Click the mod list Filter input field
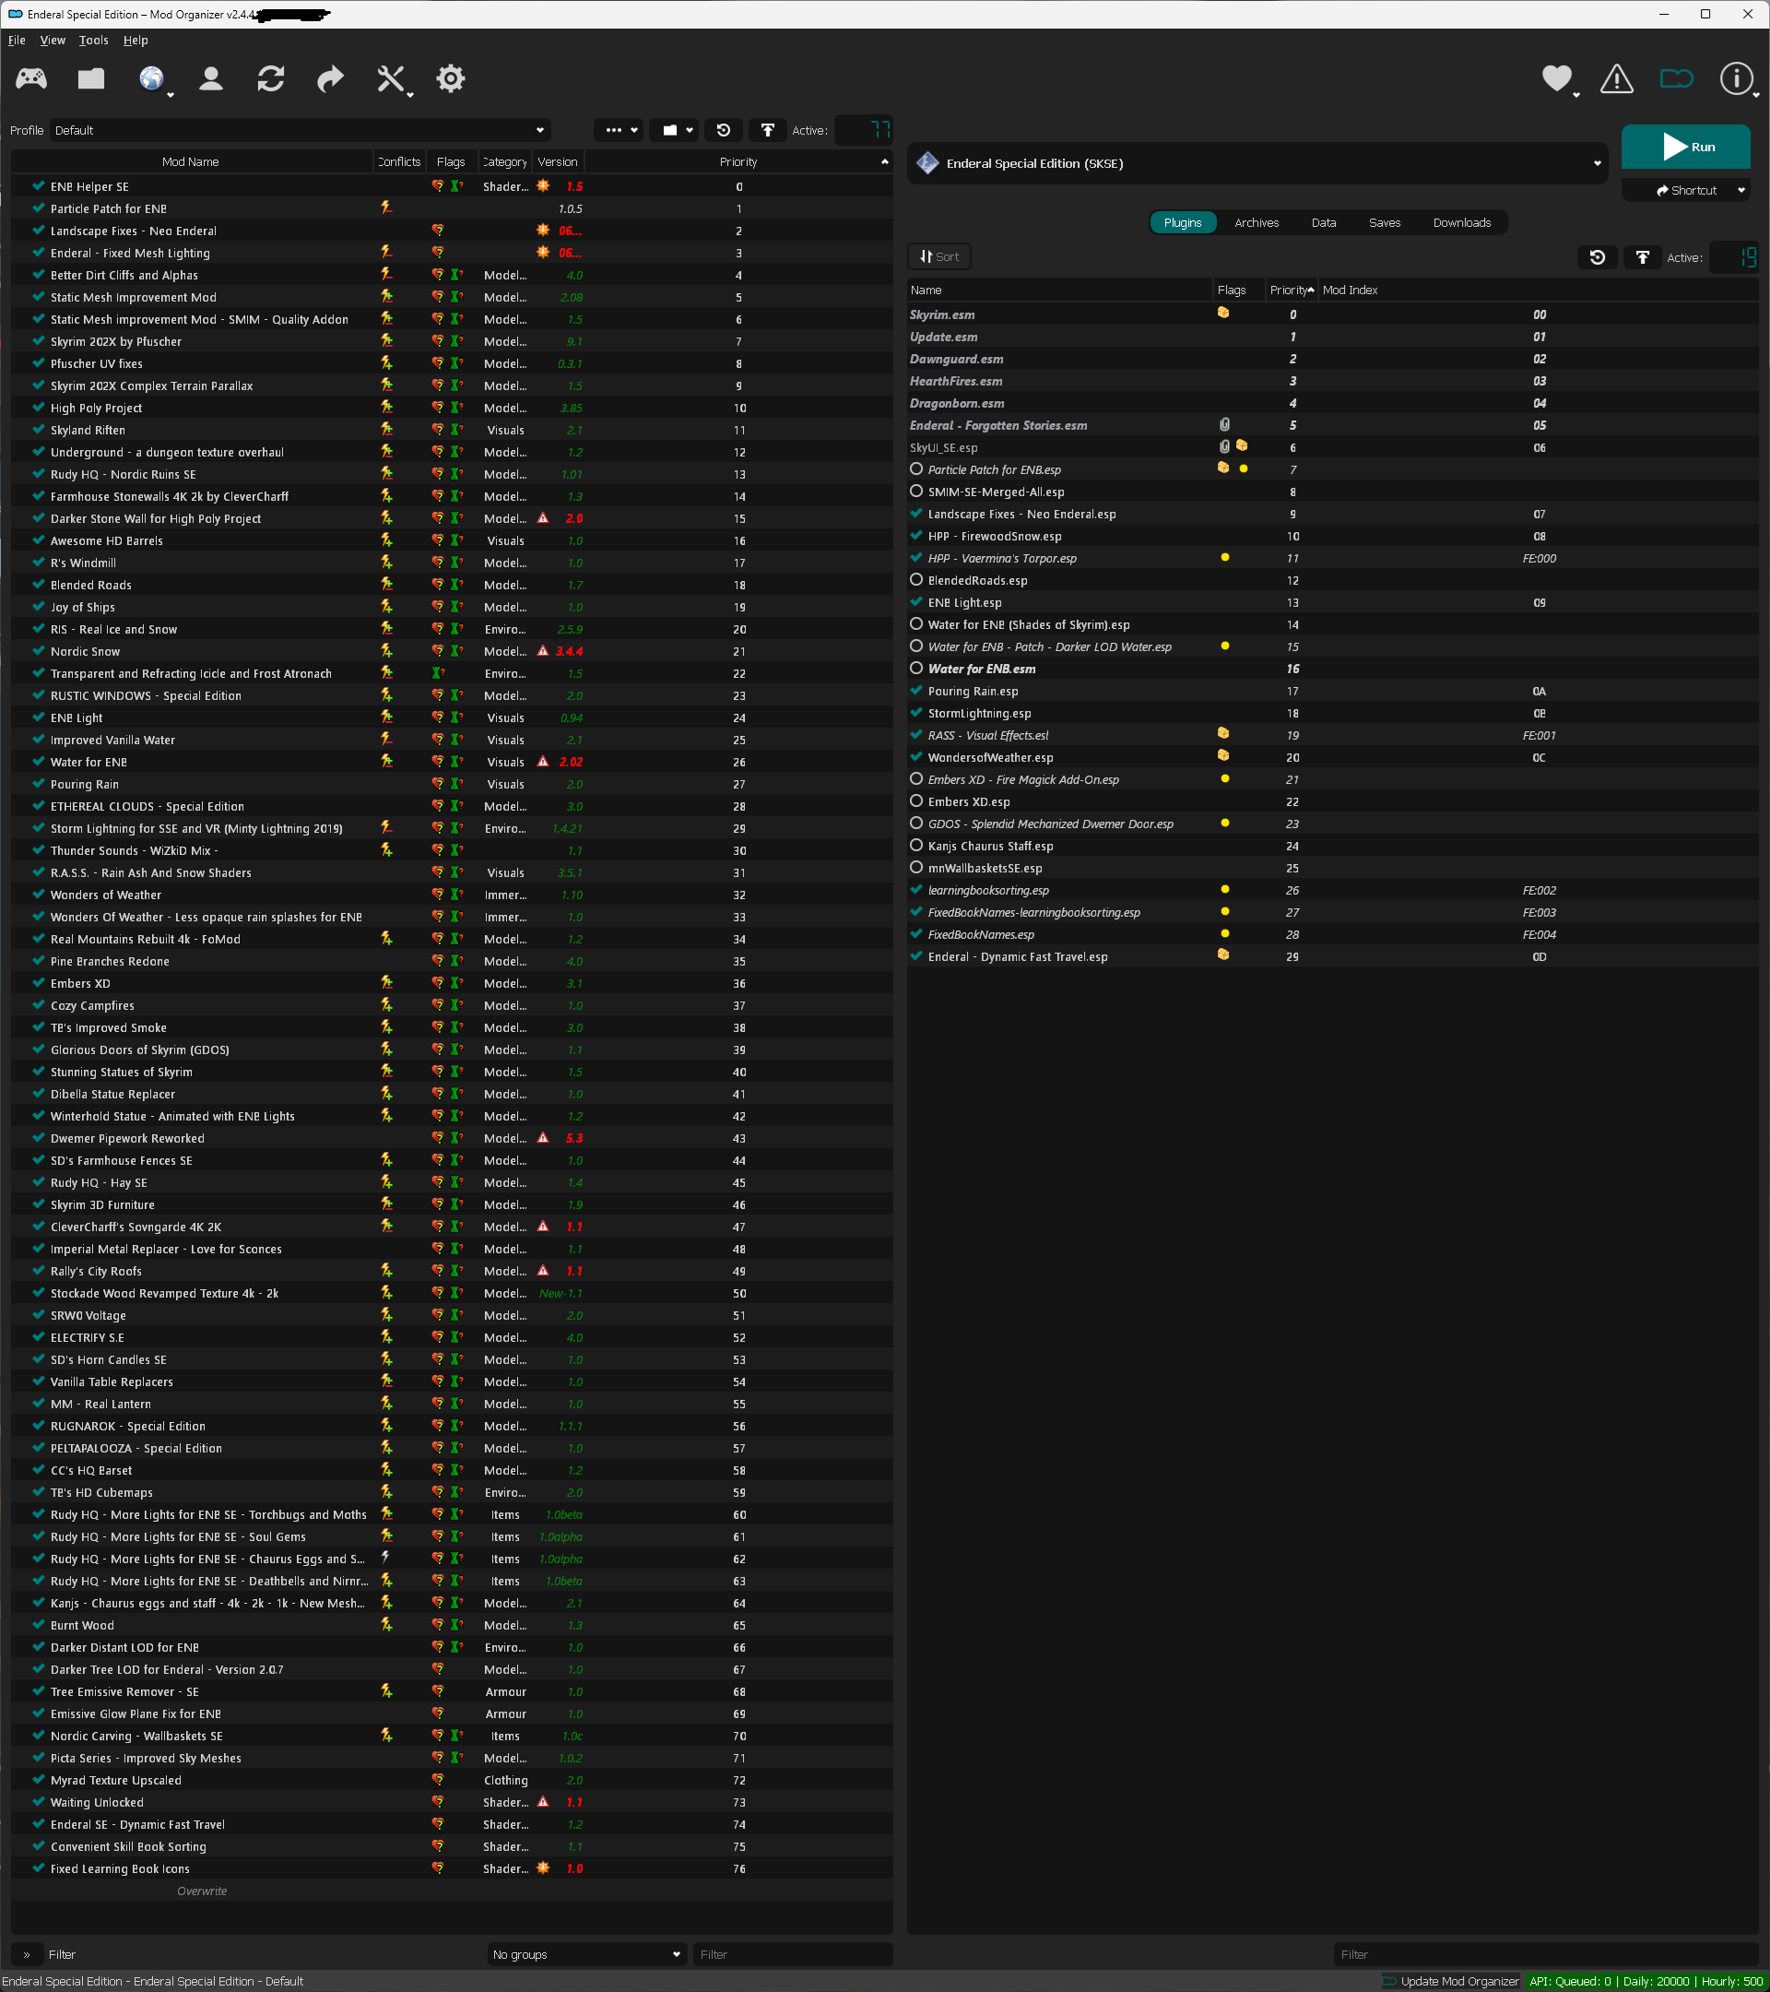This screenshot has height=1992, width=1770. point(792,1955)
